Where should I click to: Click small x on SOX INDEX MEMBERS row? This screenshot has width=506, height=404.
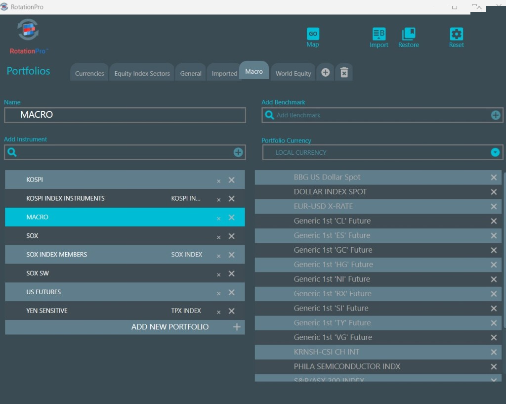tap(218, 256)
